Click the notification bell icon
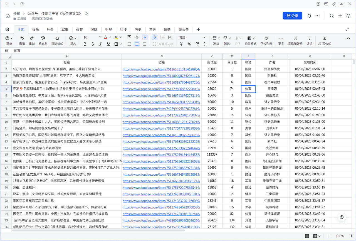The width and height of the screenshot is (356, 241). point(309,16)
